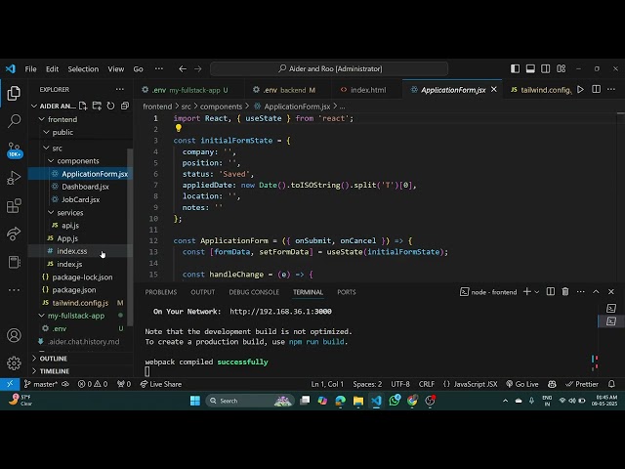This screenshot has width=625, height=469.
Task: Click the master branch indicator
Action: (x=41, y=384)
